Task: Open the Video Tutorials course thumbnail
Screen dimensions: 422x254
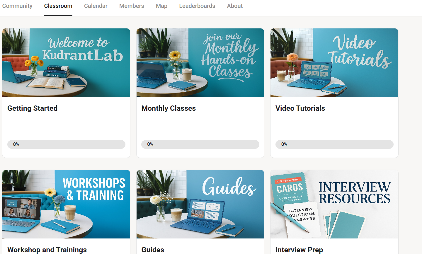Action: click(x=334, y=63)
